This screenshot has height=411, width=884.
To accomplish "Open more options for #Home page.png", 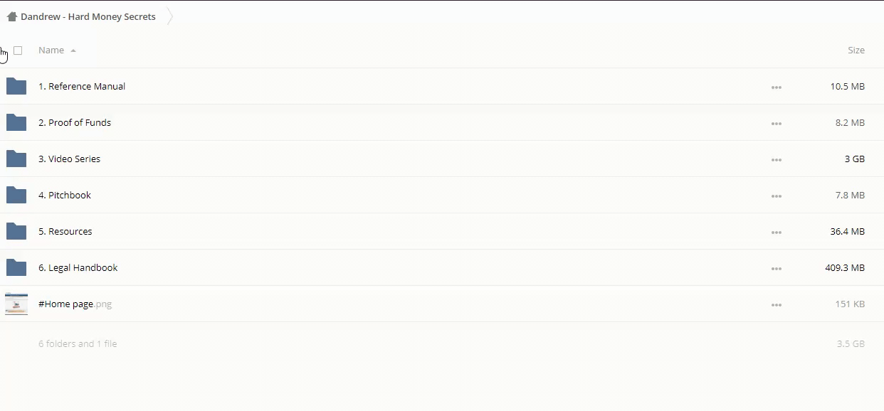I will [776, 305].
